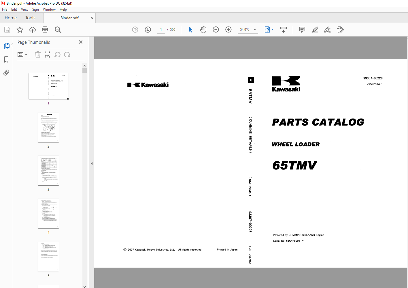Open Page Thumbnails pane icon in sidebar

[6, 46]
